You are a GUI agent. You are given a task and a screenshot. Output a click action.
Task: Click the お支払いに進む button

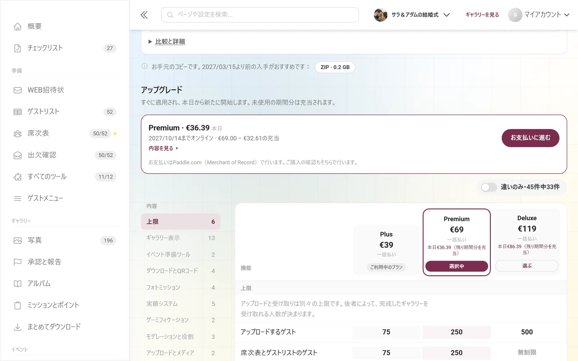point(530,138)
